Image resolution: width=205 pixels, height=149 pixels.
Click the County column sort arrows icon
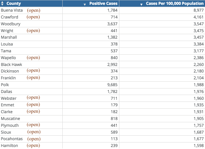(x=2, y=3)
